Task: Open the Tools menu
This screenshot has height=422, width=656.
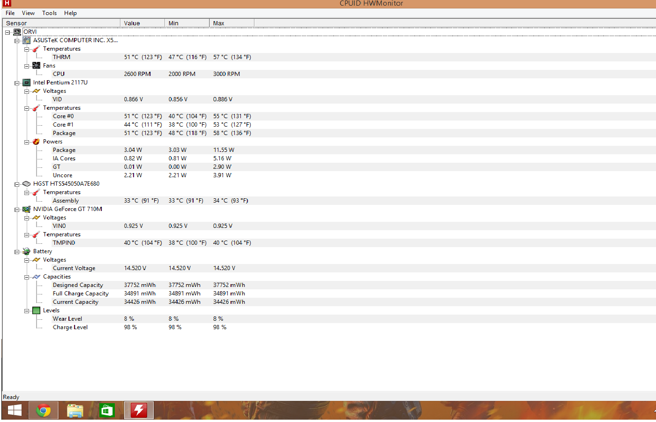Action: (49, 13)
